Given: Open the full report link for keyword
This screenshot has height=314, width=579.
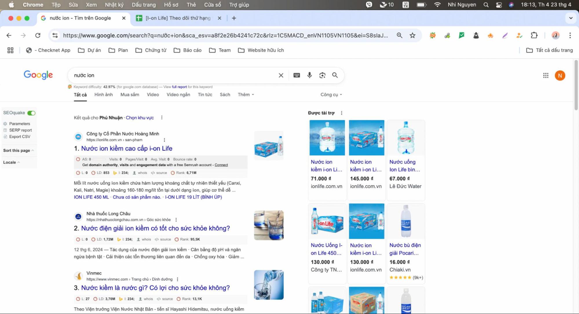Looking at the screenshot, I should 179,87.
